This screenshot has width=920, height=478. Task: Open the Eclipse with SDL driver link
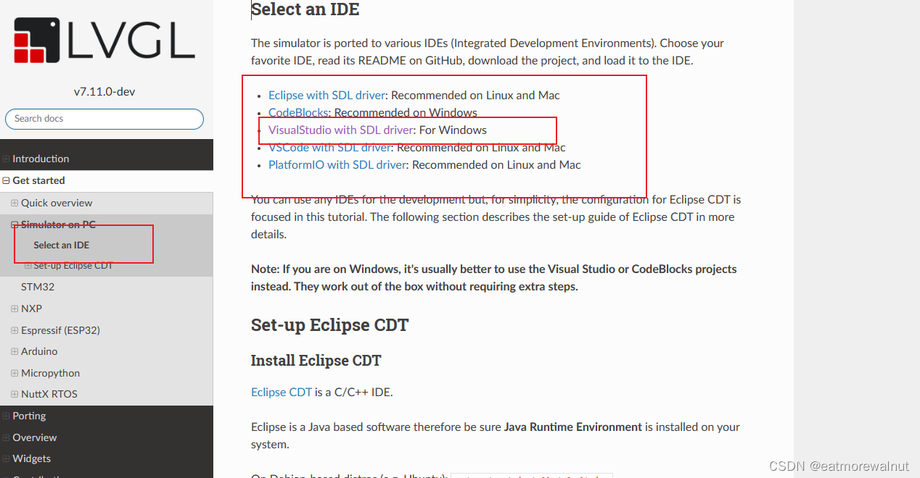click(326, 95)
